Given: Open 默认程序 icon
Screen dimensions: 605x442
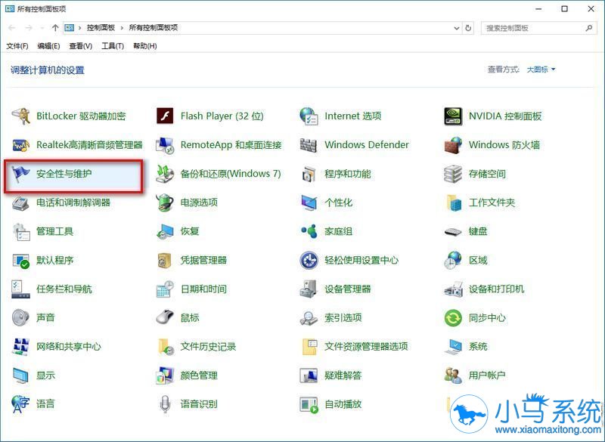Looking at the screenshot, I should [21, 260].
